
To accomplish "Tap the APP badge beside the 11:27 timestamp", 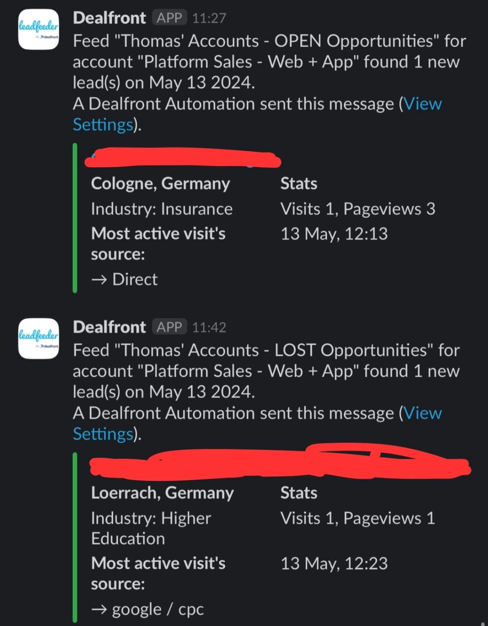I will [170, 18].
